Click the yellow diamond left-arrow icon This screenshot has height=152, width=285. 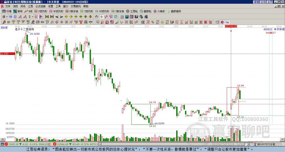(x=66, y=17)
